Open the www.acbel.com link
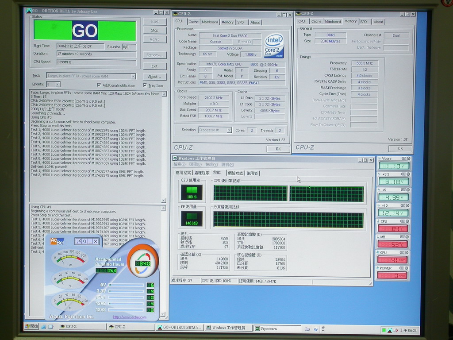The width and height of the screenshot is (453, 340). [130, 317]
